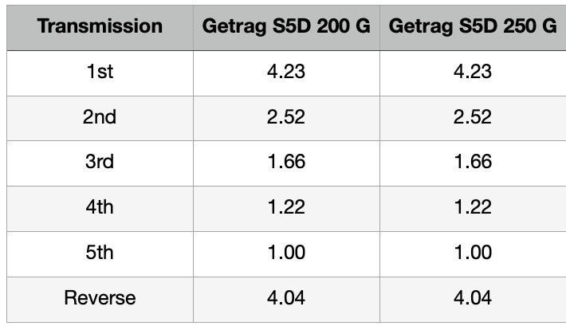Viewport: 566px width, 330px height.
Task: Select the 4th gear row label
Action: click(100, 208)
